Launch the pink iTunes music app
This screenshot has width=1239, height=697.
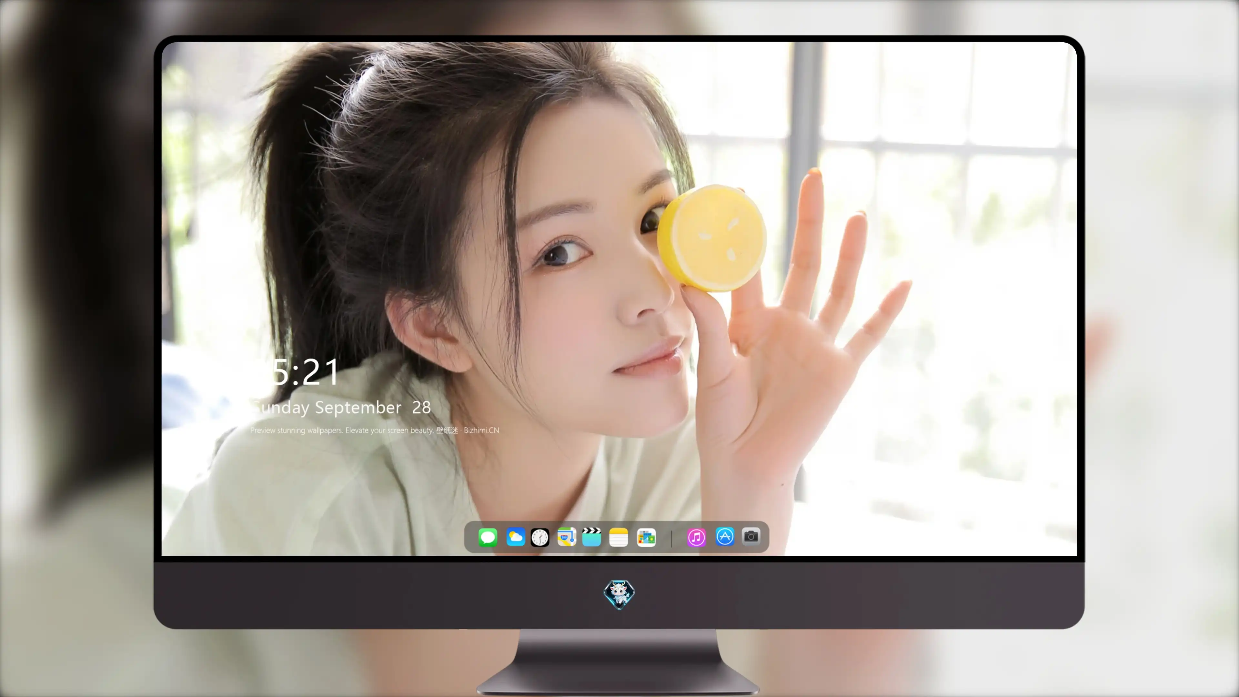pos(697,537)
